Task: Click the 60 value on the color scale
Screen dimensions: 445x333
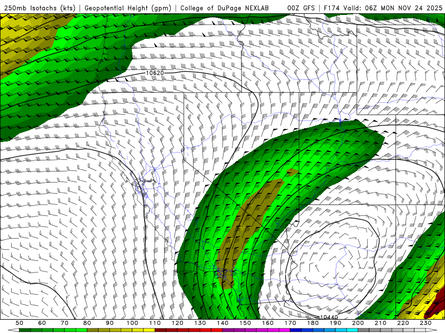Action: click(x=42, y=323)
